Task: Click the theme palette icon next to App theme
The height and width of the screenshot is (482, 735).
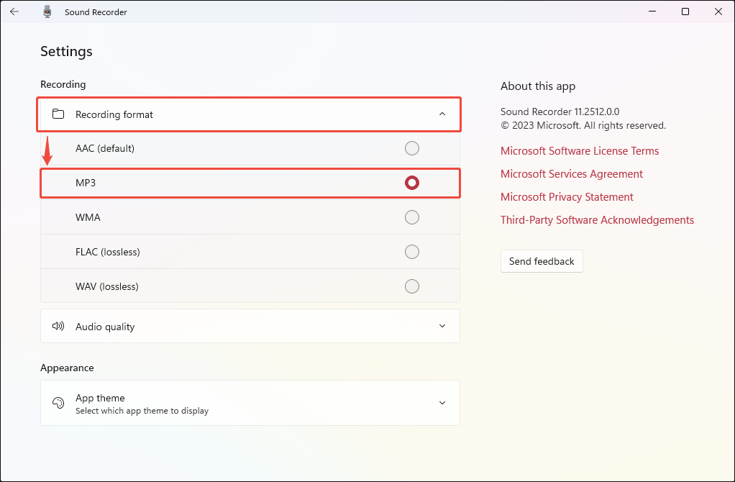Action: (x=58, y=403)
